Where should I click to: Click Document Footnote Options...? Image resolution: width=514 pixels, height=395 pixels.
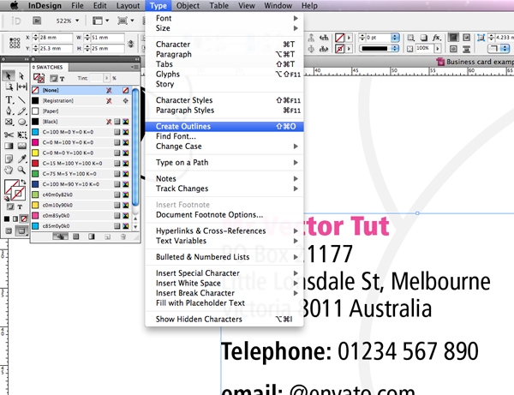click(224, 215)
